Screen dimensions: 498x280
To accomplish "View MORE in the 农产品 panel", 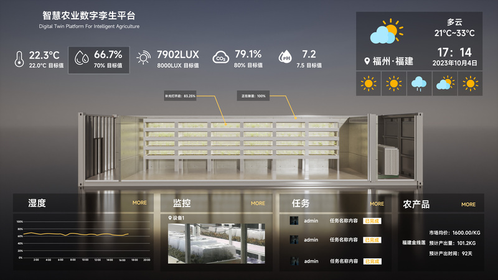I will [468, 204].
